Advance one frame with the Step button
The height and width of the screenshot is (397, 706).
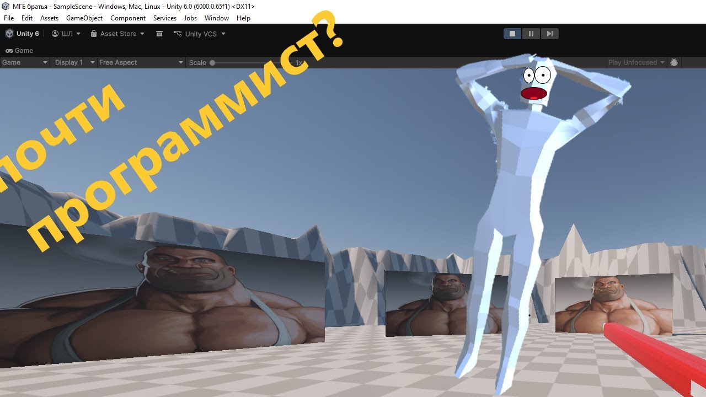pyautogui.click(x=549, y=34)
